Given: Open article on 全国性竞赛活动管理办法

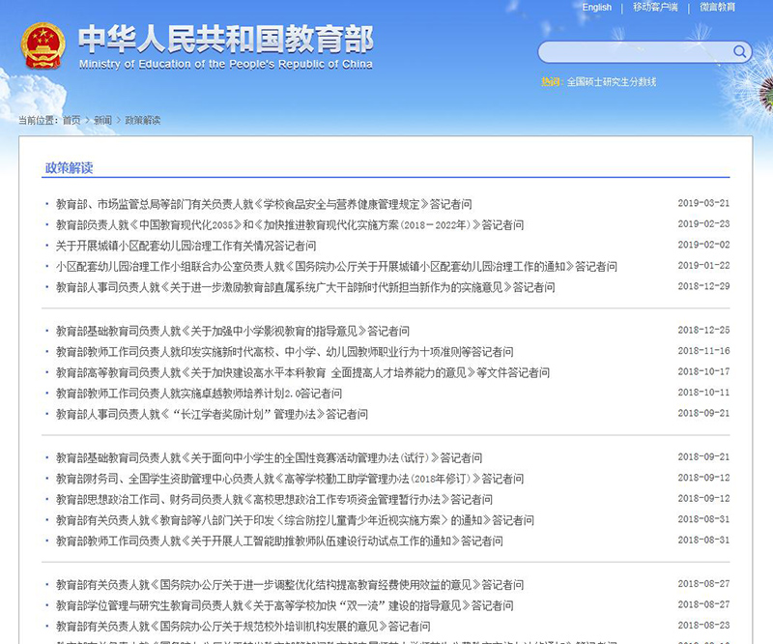Looking at the screenshot, I should point(270,457).
